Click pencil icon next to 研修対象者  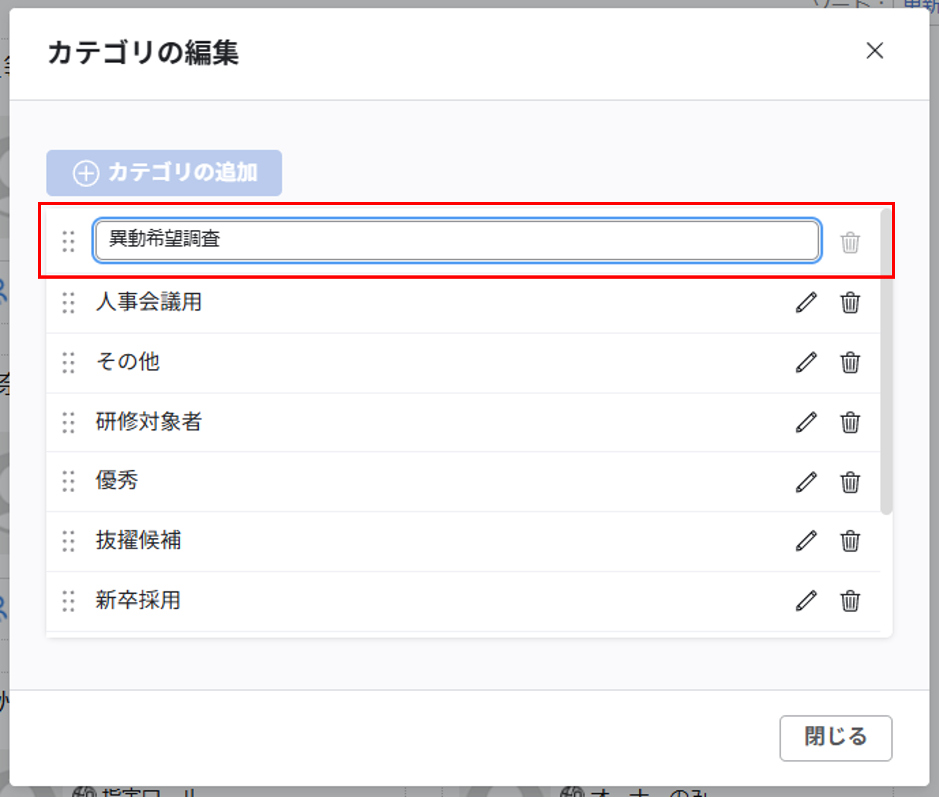click(x=806, y=422)
